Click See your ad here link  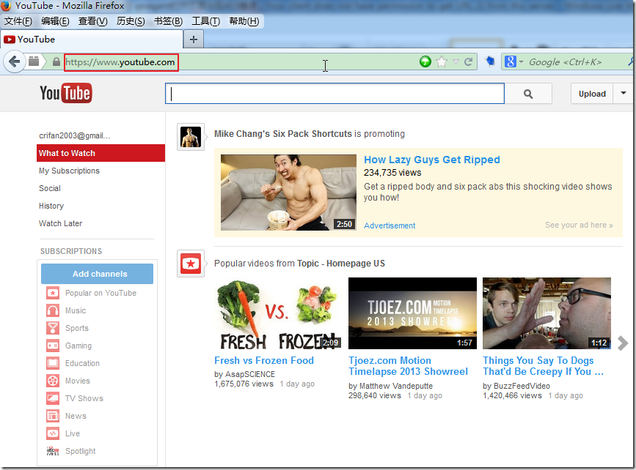[579, 225]
